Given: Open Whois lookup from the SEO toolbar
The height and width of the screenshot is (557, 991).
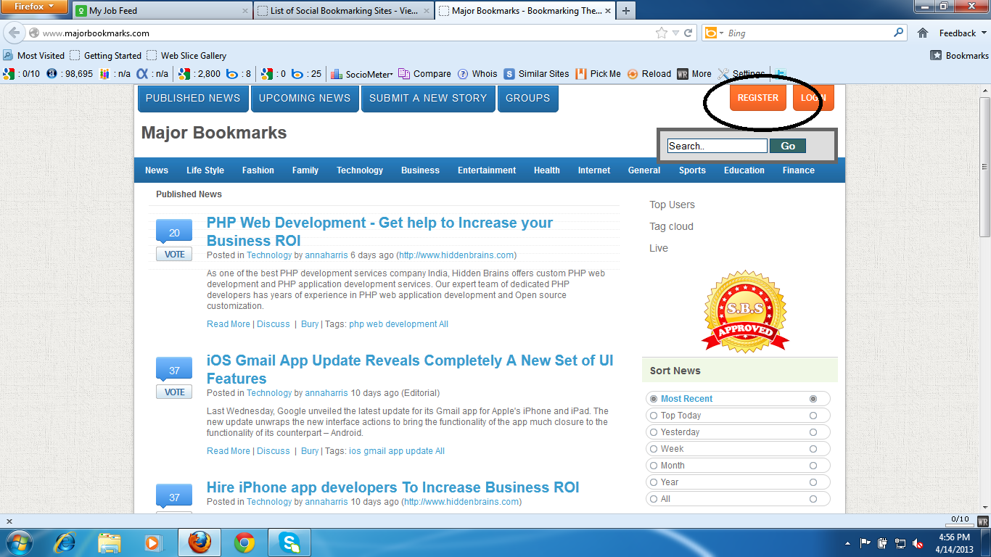Looking at the screenshot, I should 478,73.
